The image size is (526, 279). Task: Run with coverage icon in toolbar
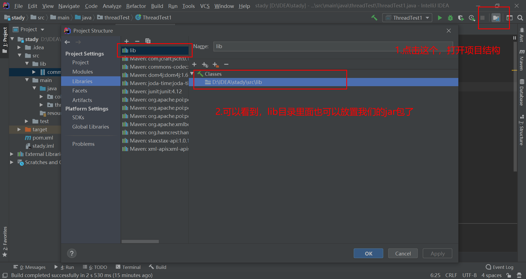[x=461, y=18]
